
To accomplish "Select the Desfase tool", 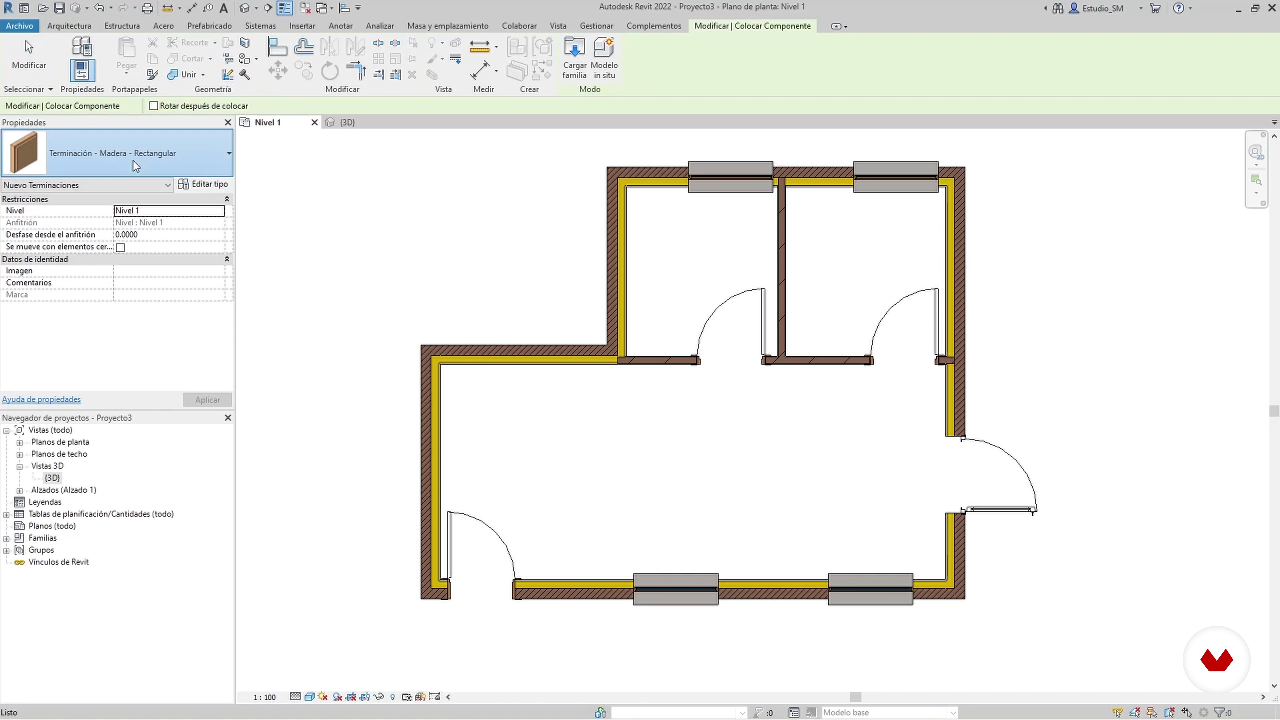I will 304,47.
